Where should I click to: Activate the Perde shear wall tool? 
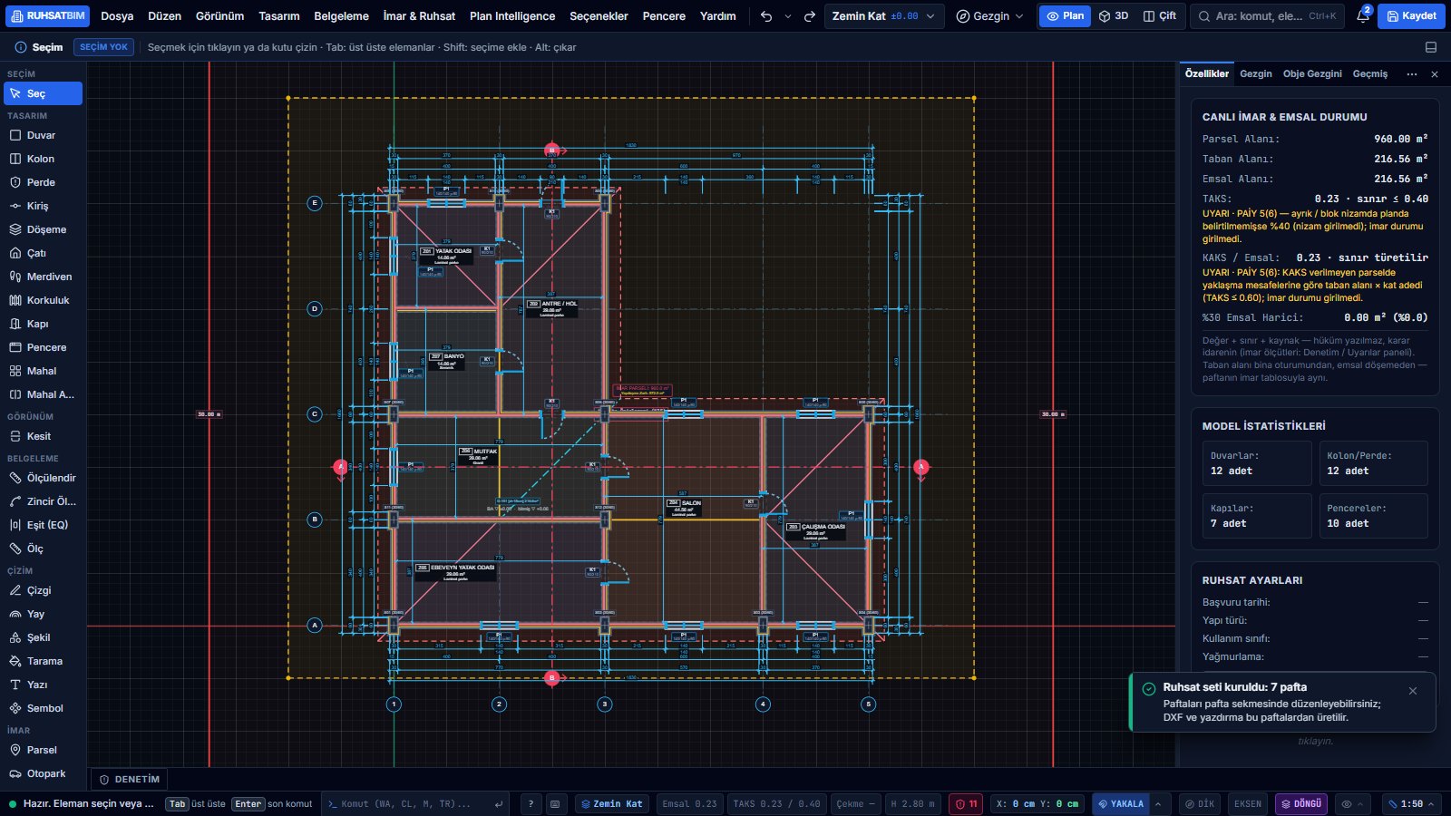pos(43,182)
